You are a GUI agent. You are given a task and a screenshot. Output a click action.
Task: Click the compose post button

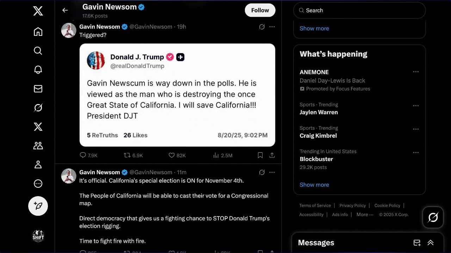(38, 206)
